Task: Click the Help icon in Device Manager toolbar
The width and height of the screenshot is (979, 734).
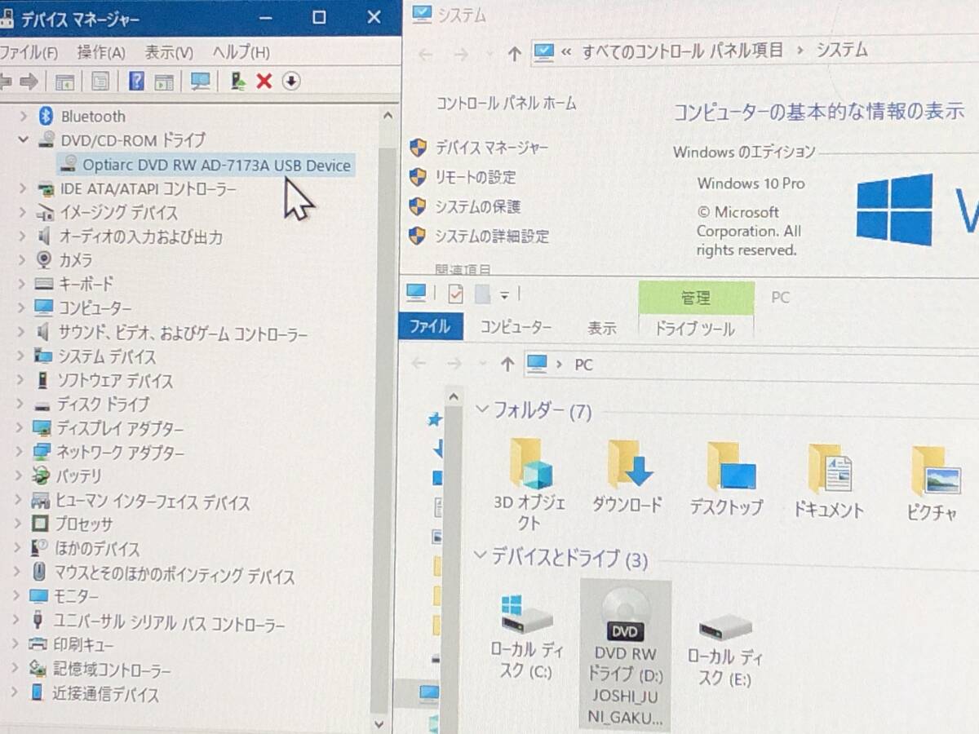Action: tap(135, 82)
